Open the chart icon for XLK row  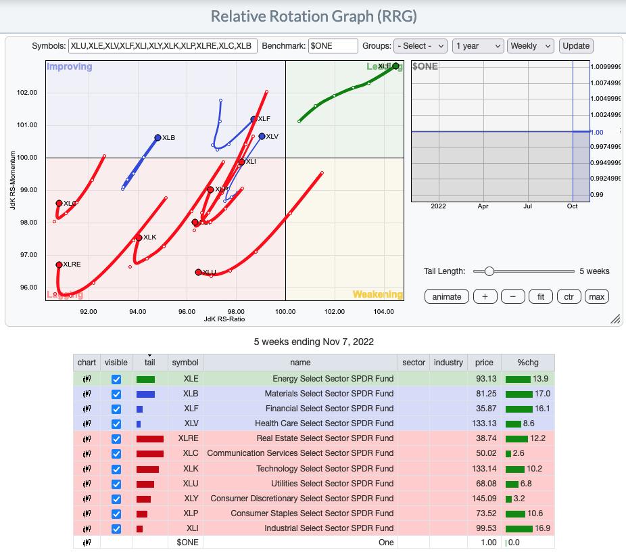pos(87,469)
